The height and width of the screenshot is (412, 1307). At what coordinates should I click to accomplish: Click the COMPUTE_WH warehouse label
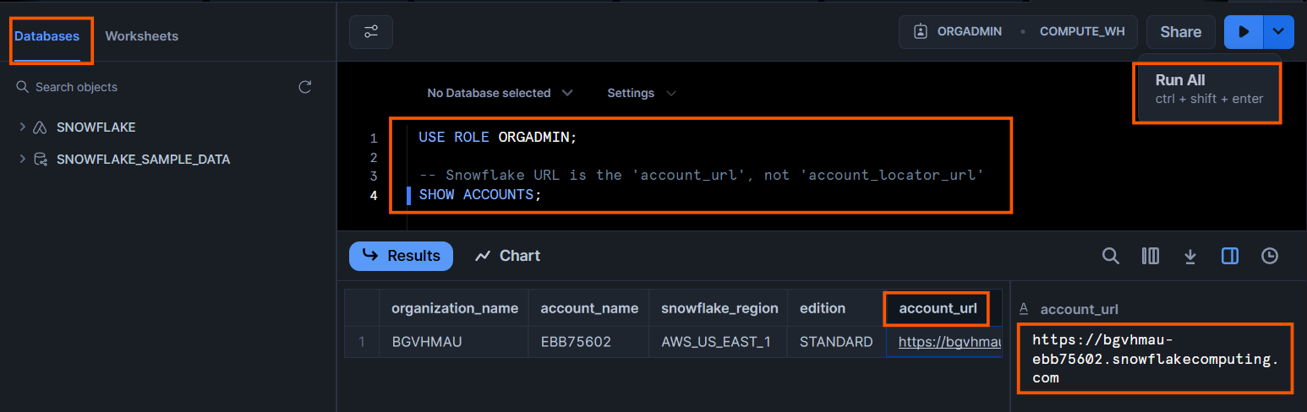tap(1082, 31)
